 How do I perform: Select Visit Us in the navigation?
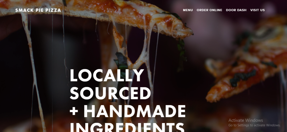click(257, 10)
